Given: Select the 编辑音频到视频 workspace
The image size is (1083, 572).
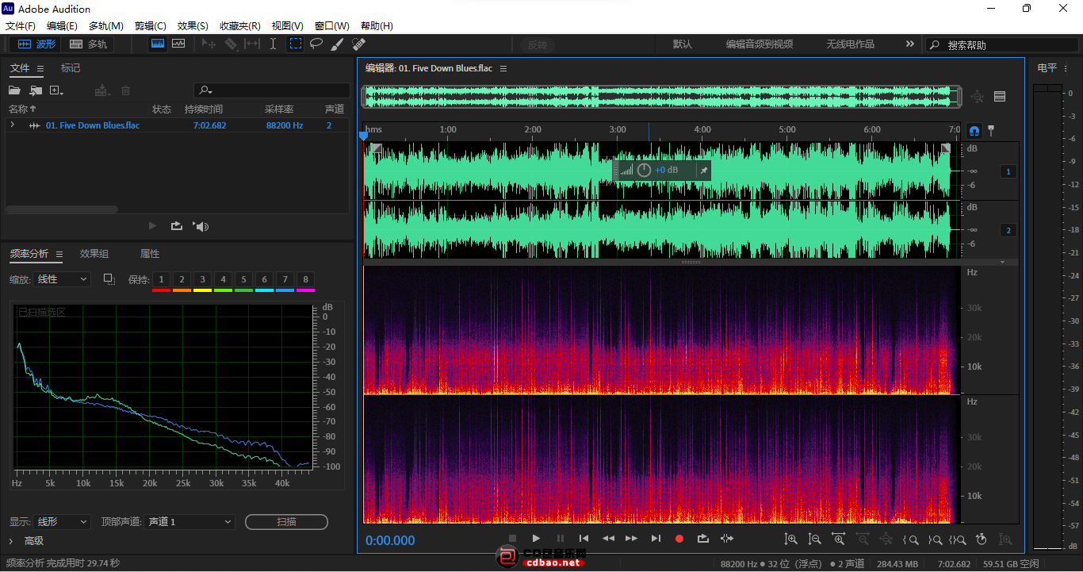Looking at the screenshot, I should [x=760, y=44].
